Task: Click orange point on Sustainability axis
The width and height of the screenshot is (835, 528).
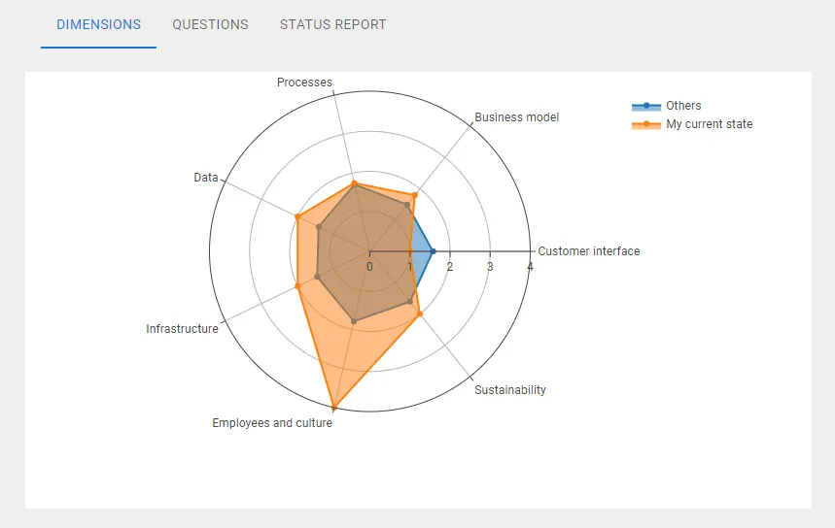Action: (419, 314)
